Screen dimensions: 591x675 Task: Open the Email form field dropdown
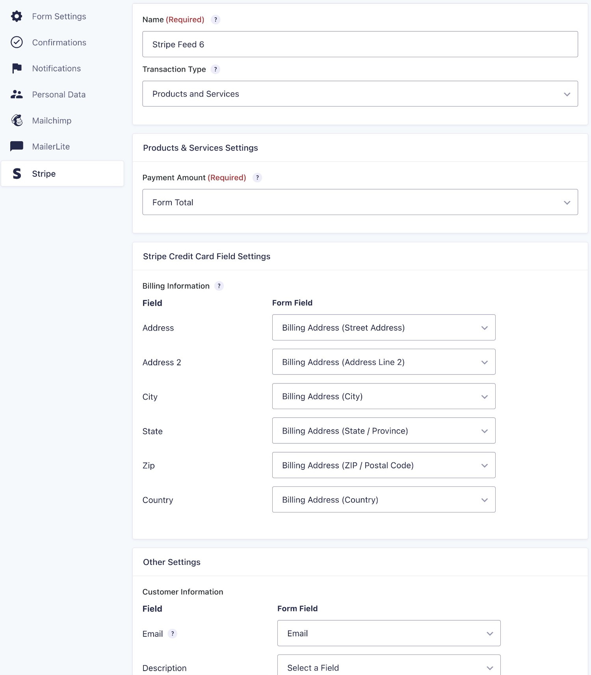pyautogui.click(x=389, y=633)
